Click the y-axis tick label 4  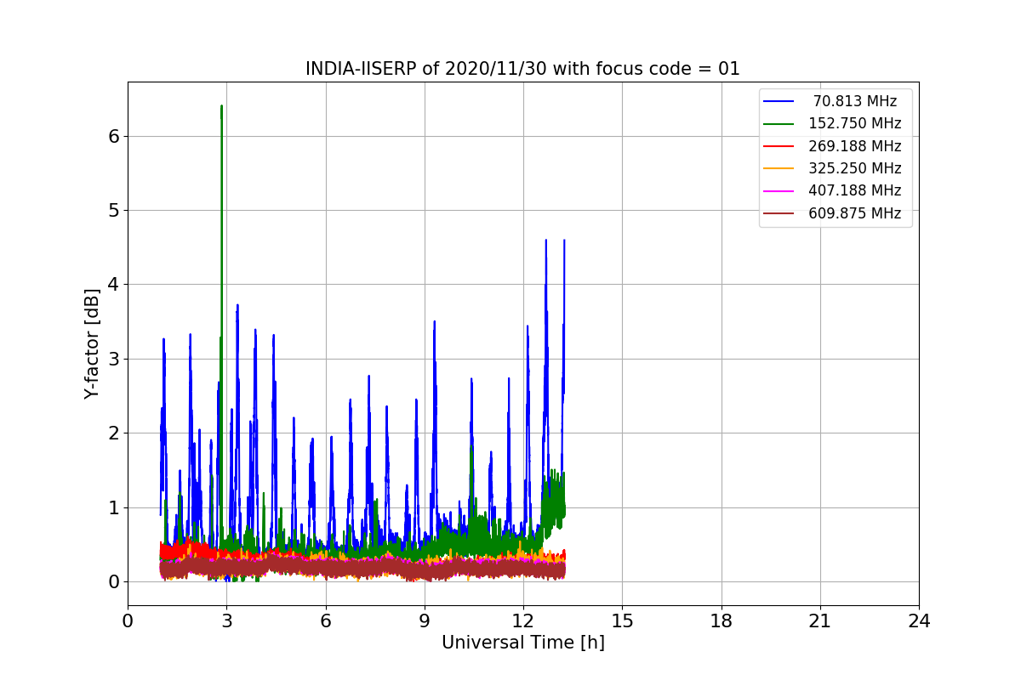pyautogui.click(x=113, y=285)
